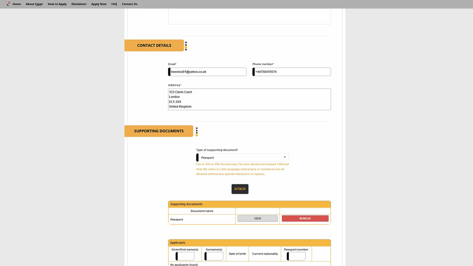Open How to Apply page
This screenshot has height=266, width=473.
pyautogui.click(x=57, y=4)
